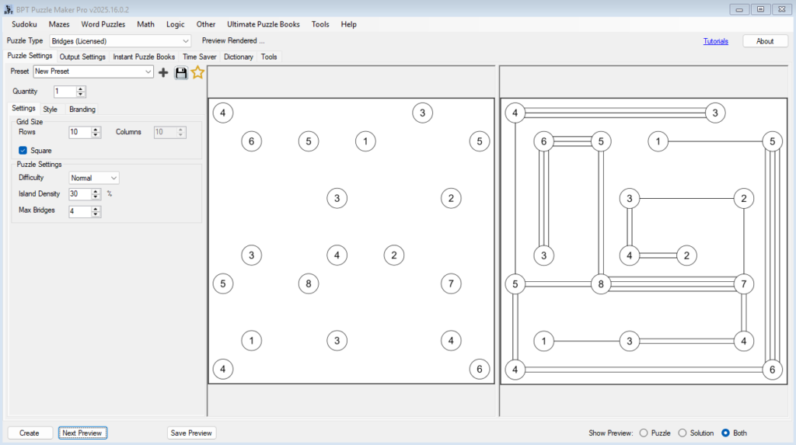The height and width of the screenshot is (445, 796).
Task: Select the Solution preview radio button
Action: coord(683,433)
